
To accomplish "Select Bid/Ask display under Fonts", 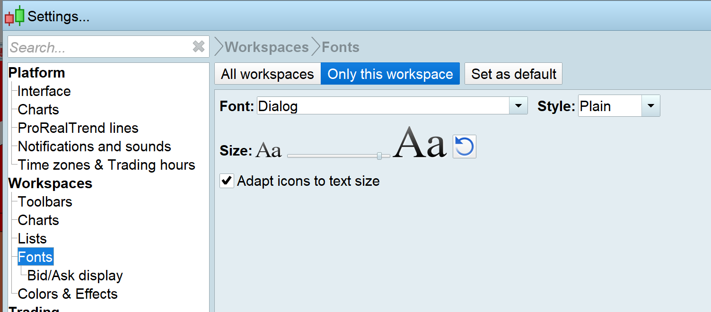I will pos(75,276).
